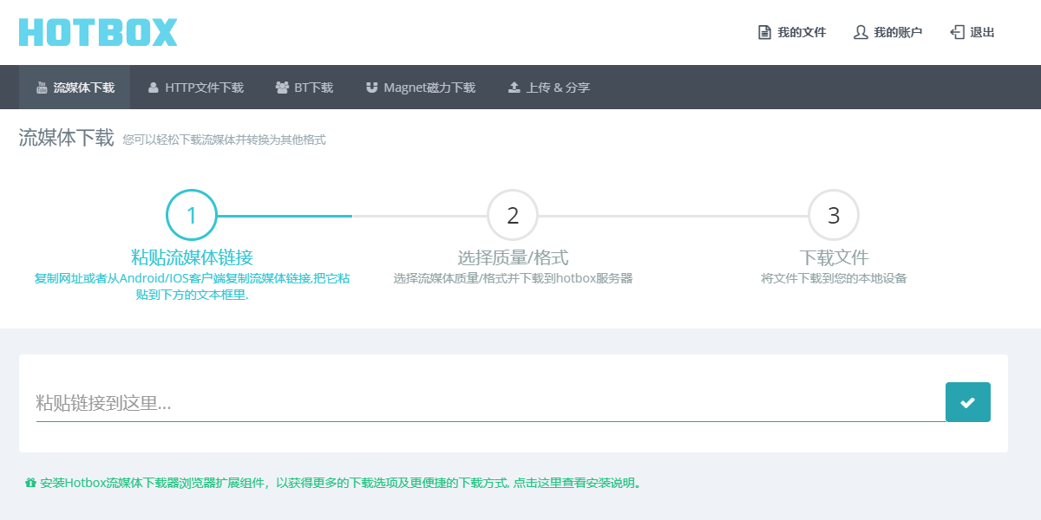Click step 3 circle 下载文件
The image size is (1041, 520).
833,214
